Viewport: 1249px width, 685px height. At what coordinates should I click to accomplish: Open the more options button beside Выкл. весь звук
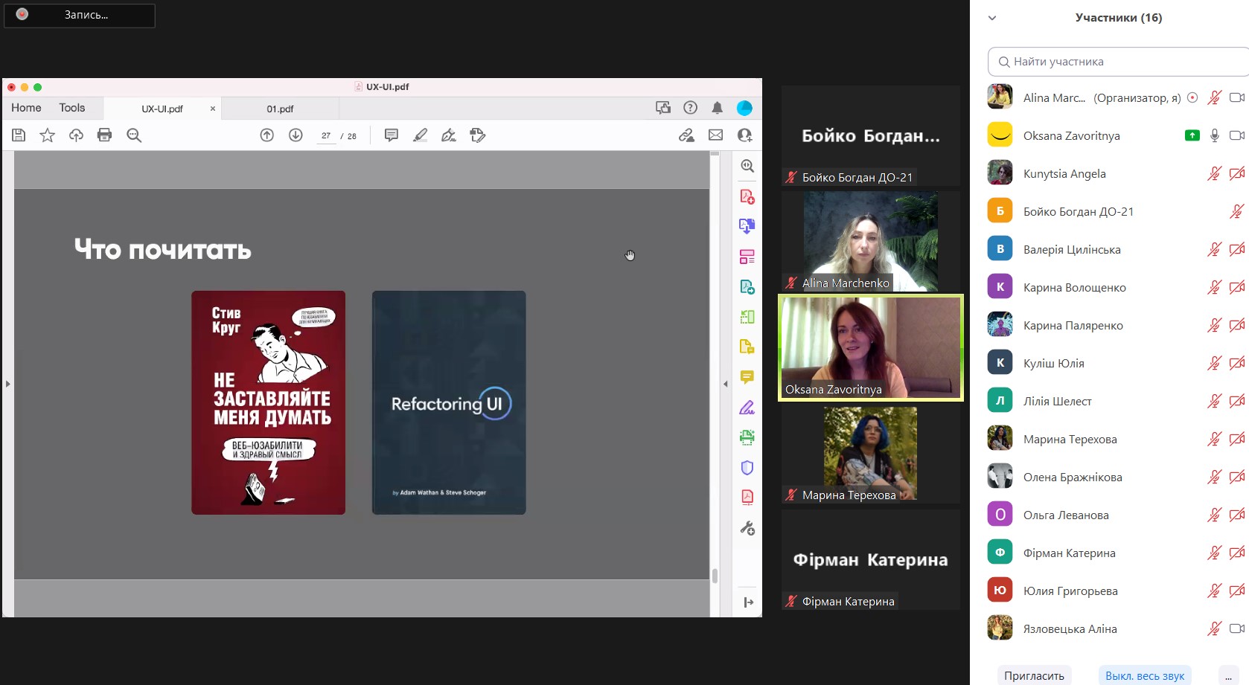point(1228,675)
